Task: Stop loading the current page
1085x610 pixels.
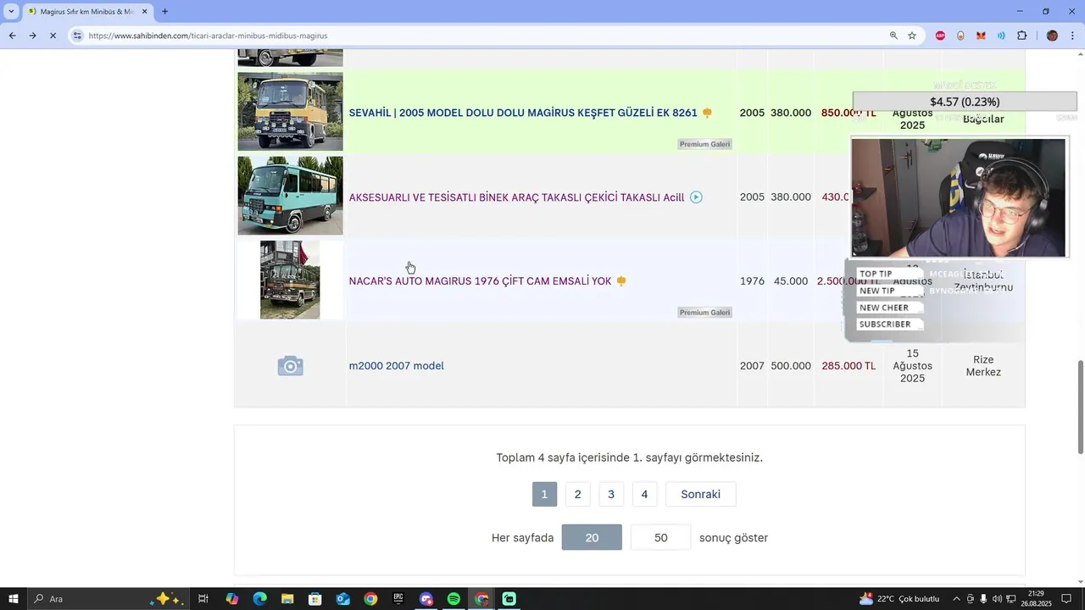Action: [53, 36]
